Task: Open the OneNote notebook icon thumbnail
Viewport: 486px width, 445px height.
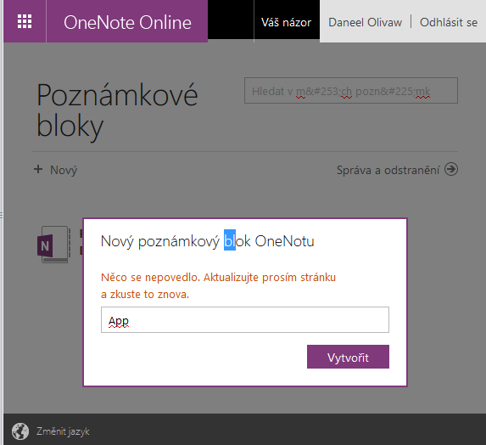Action: tap(53, 245)
